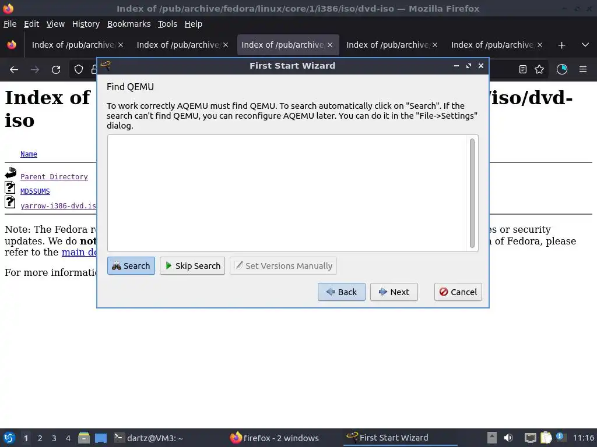Close the active third Firefox tab
Viewport: 597px width, 447px height.
coord(330,45)
